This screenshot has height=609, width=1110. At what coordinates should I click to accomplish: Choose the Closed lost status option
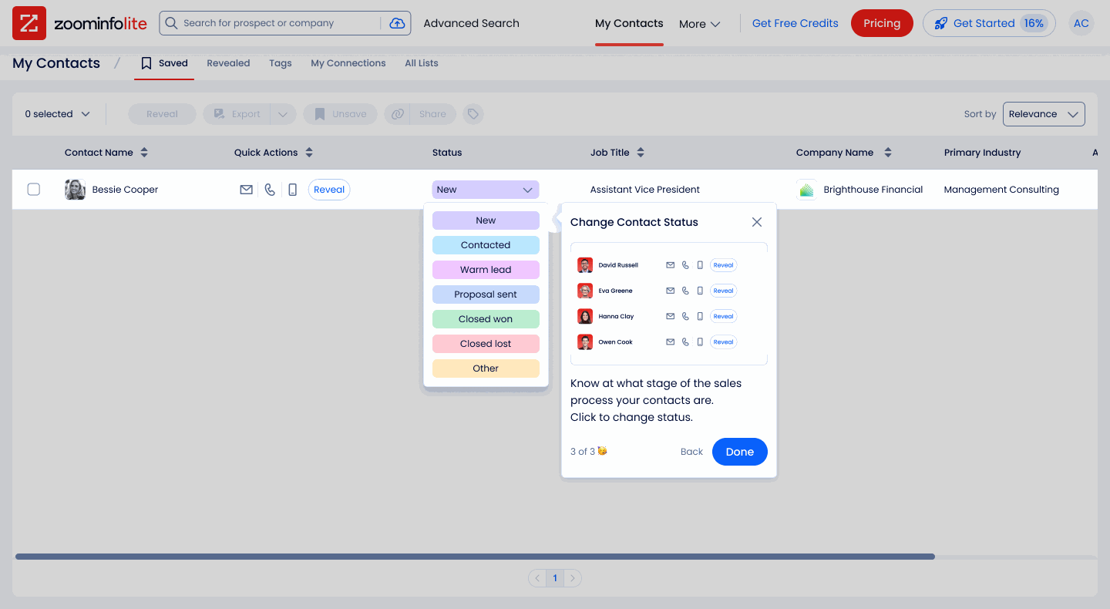[x=486, y=344]
